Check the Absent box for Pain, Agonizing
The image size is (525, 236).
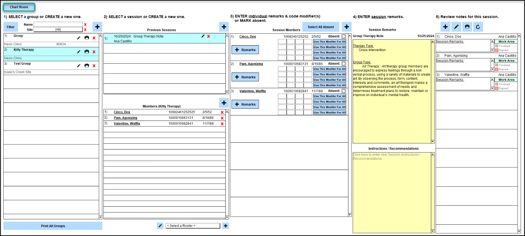pos(343,64)
